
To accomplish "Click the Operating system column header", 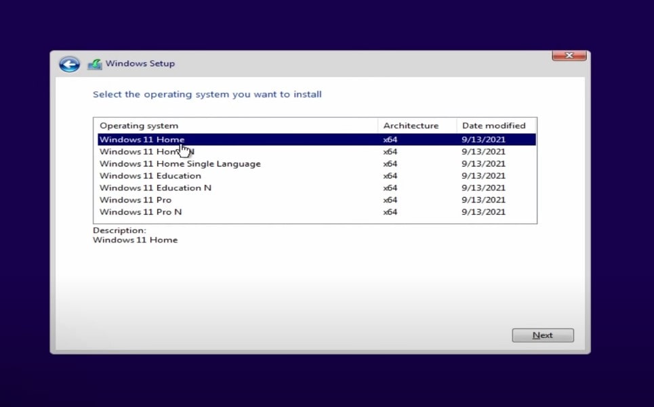I will 236,126.
